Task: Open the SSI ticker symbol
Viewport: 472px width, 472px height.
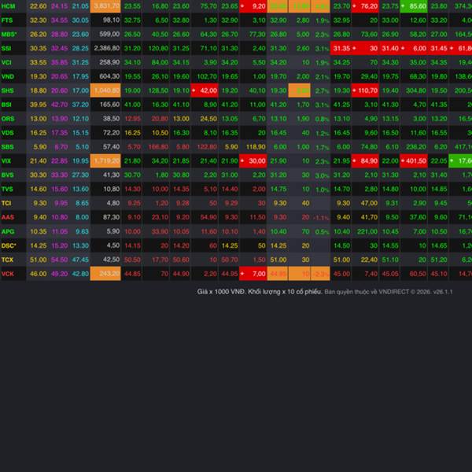Action: pyautogui.click(x=6, y=48)
